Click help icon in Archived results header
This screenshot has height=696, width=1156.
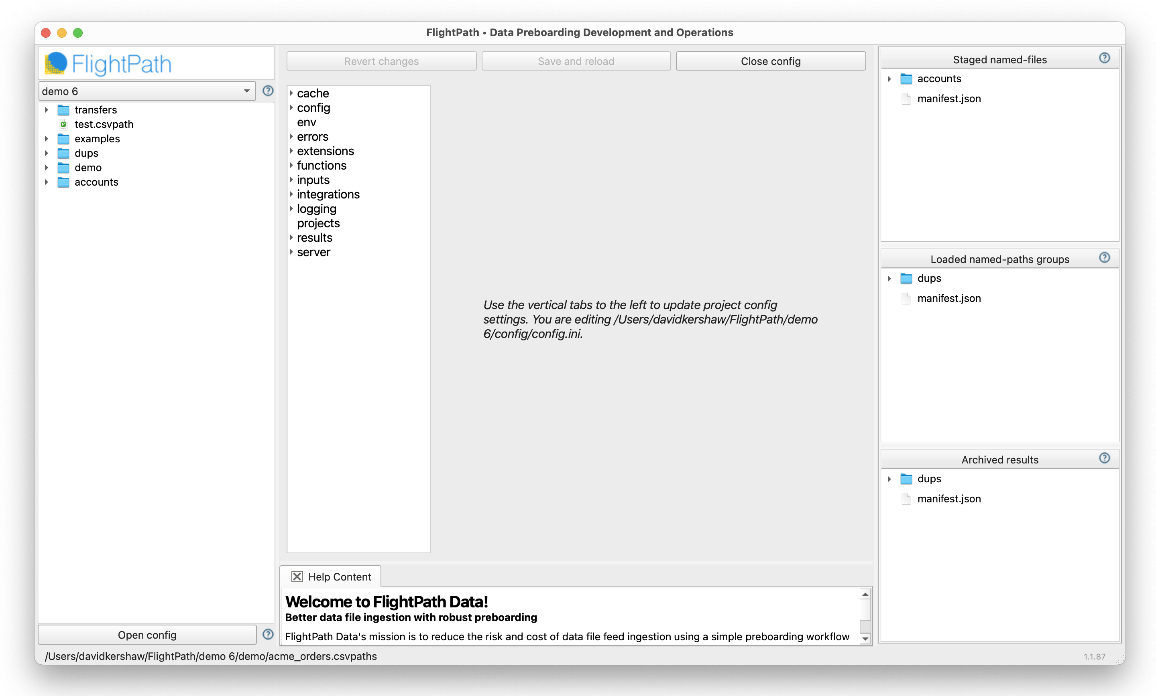click(x=1104, y=458)
